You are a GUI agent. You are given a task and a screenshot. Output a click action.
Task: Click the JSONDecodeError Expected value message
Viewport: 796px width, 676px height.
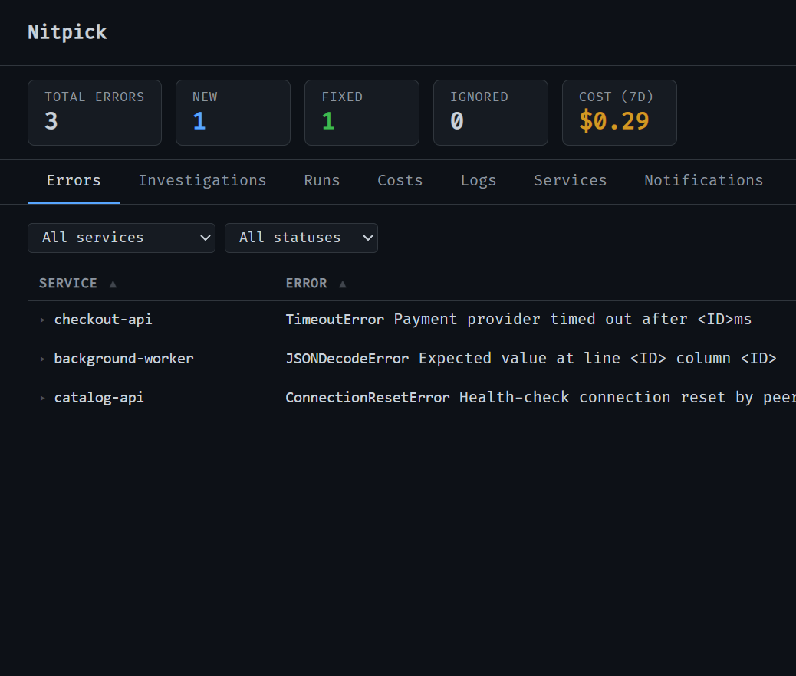531,359
